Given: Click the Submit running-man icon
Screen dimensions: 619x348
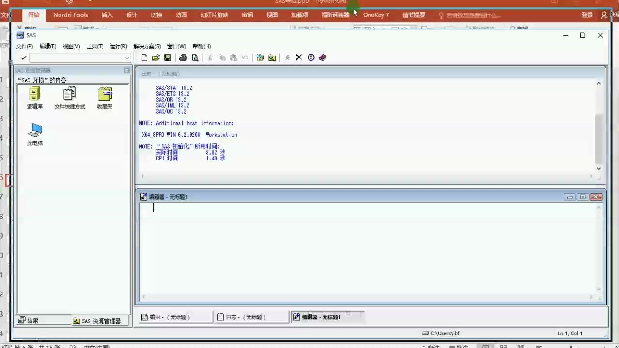Looking at the screenshot, I should [x=287, y=58].
